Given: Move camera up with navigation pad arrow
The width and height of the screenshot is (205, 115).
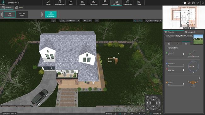Looking at the screenshot, I should [153, 100].
